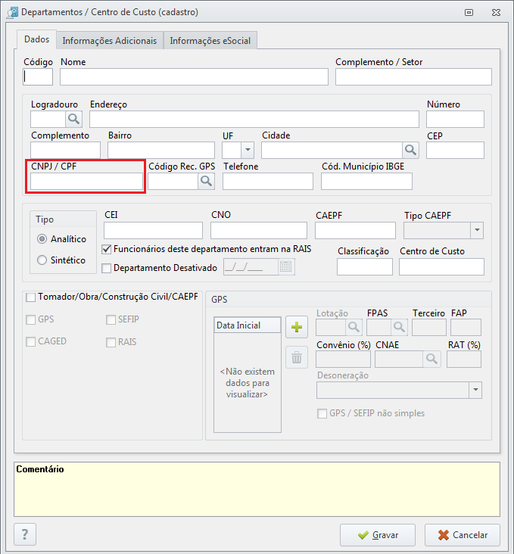This screenshot has height=554, width=514.
Task: Click the Terceiro field
Action: point(428,327)
